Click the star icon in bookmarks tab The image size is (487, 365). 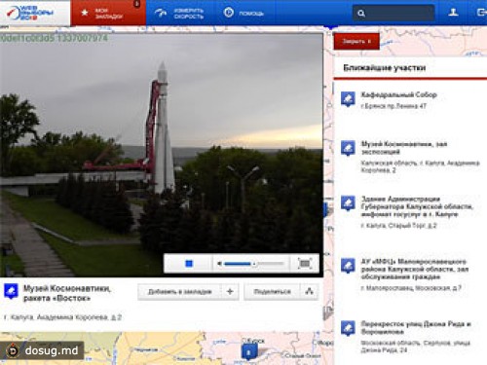pyautogui.click(x=85, y=13)
